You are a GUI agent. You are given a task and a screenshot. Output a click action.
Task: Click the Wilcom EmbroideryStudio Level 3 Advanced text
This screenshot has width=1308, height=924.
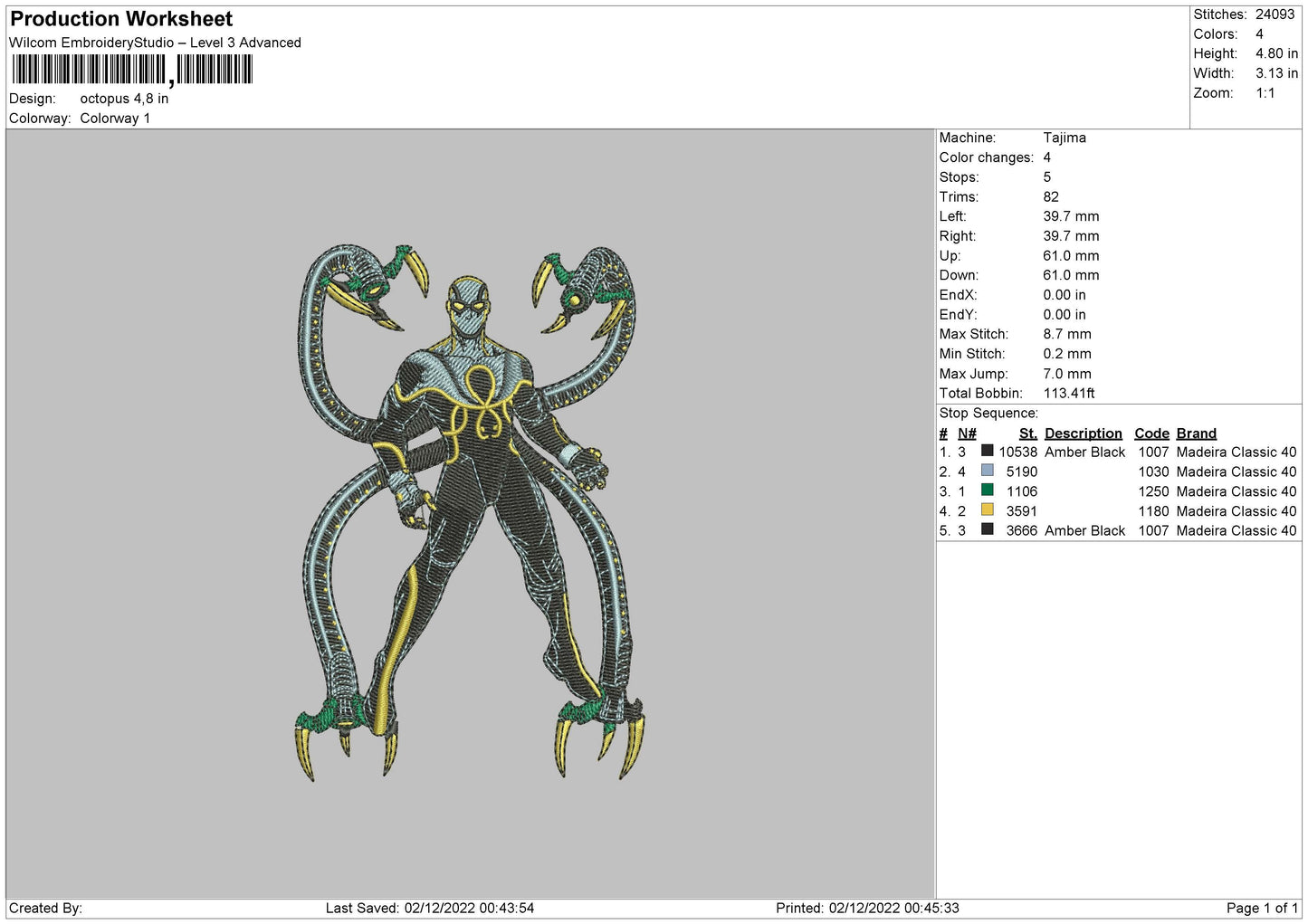coord(155,43)
